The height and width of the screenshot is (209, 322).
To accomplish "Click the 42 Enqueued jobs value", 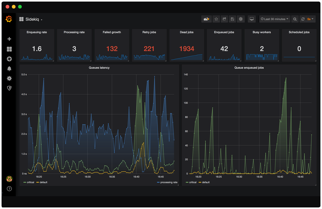I will point(224,49).
